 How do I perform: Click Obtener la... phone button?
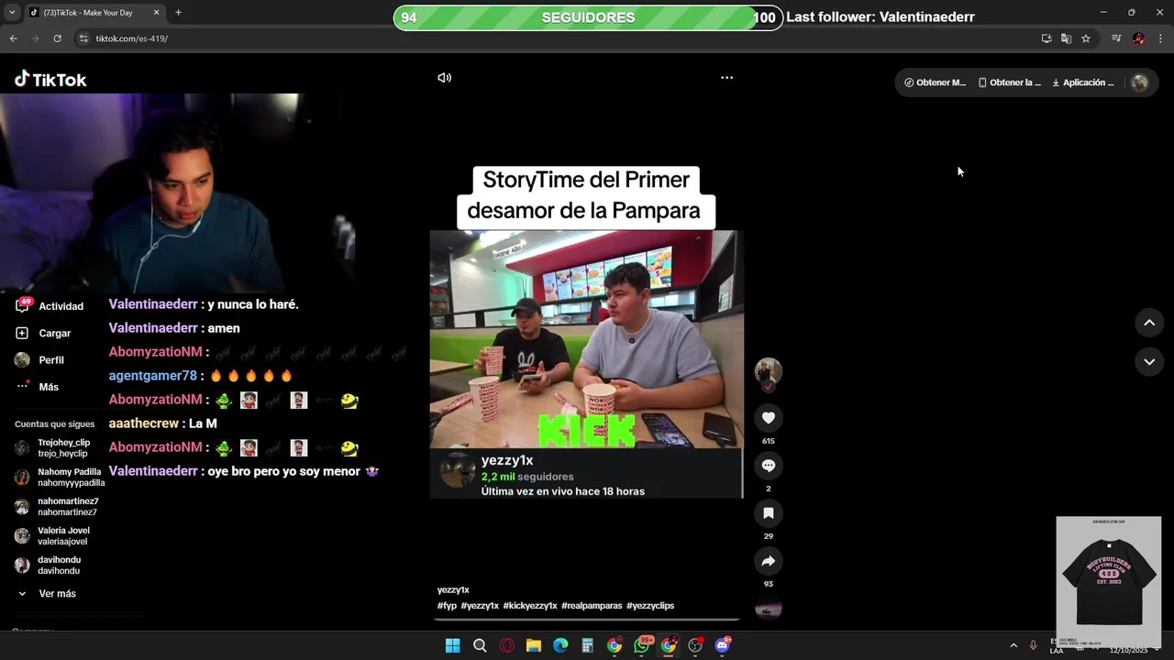[x=1009, y=82]
